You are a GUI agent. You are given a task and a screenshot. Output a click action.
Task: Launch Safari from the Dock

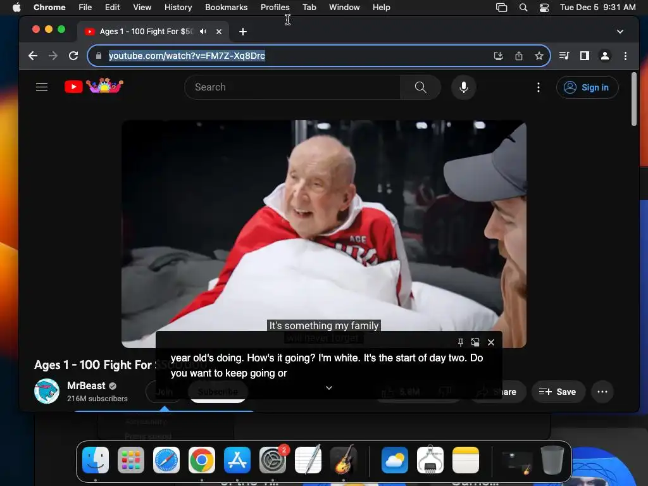[x=166, y=460]
